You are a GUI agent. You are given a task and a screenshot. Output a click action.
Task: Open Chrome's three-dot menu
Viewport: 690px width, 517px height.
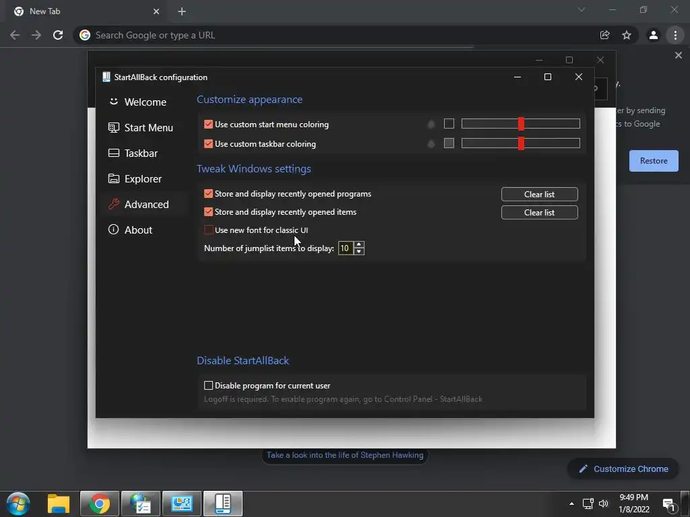coord(675,35)
